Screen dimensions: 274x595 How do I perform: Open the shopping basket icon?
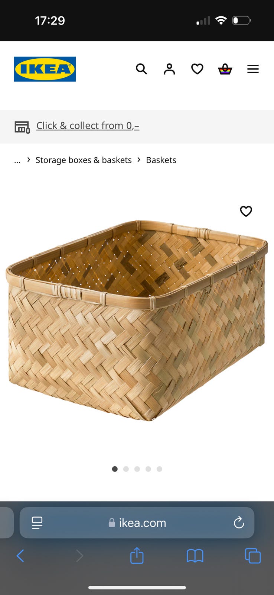tap(225, 69)
